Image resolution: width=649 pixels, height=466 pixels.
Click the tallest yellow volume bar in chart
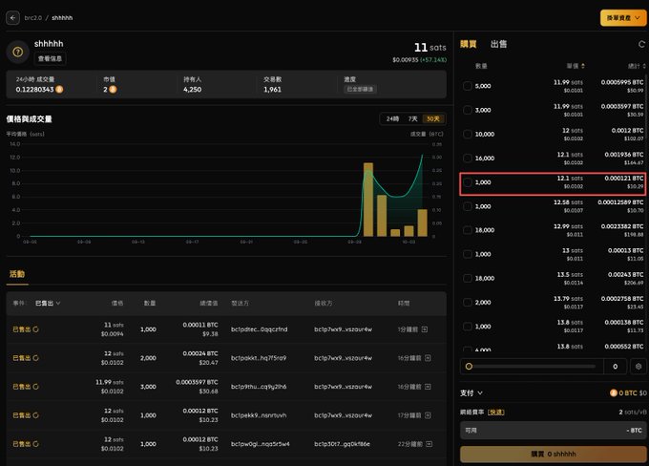click(368, 200)
